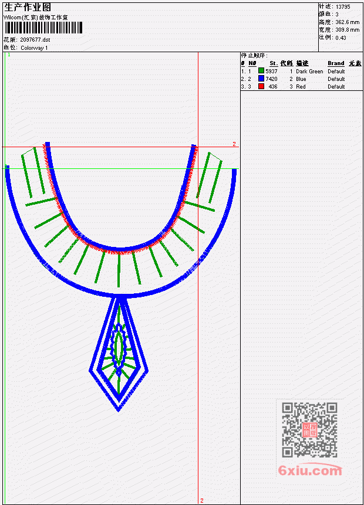Click the Dark Green description text
The image size is (364, 505).
pyautogui.click(x=309, y=71)
